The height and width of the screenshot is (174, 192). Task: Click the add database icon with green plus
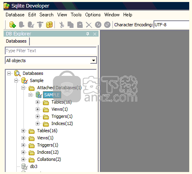tap(13, 25)
